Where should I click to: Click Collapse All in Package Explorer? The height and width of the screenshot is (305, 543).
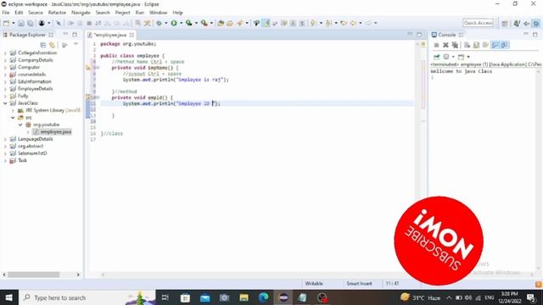click(x=43, y=45)
